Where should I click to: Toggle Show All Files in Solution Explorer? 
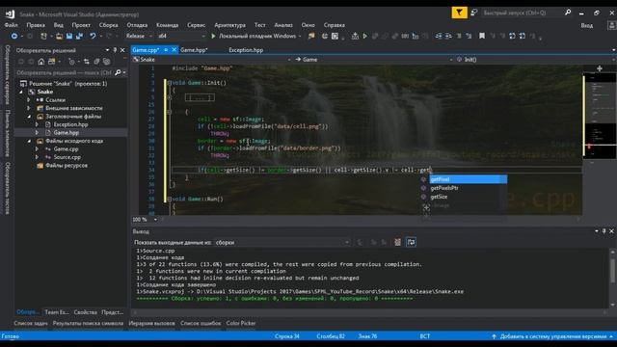[x=107, y=62]
